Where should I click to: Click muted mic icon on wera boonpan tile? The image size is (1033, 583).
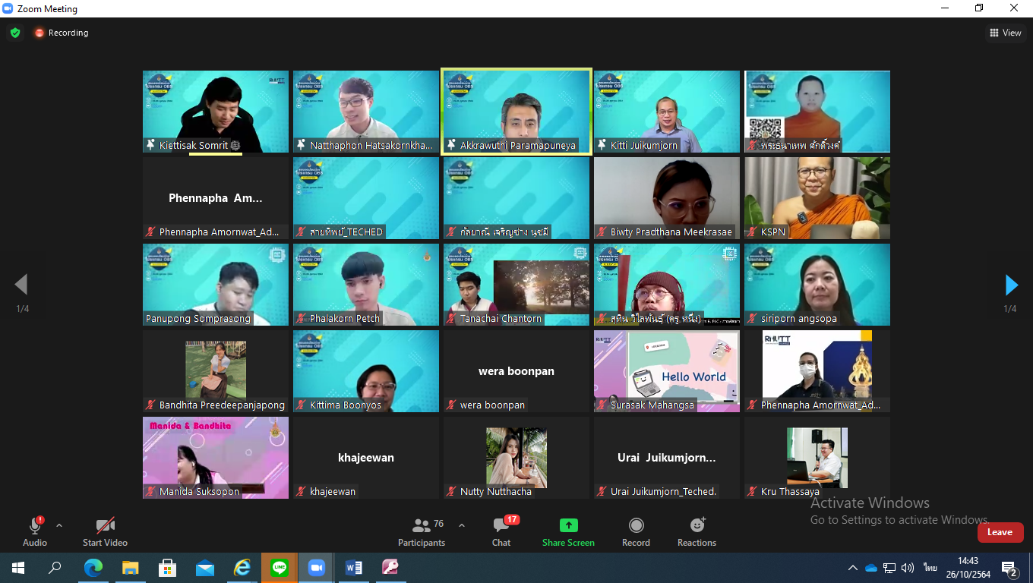452,405
